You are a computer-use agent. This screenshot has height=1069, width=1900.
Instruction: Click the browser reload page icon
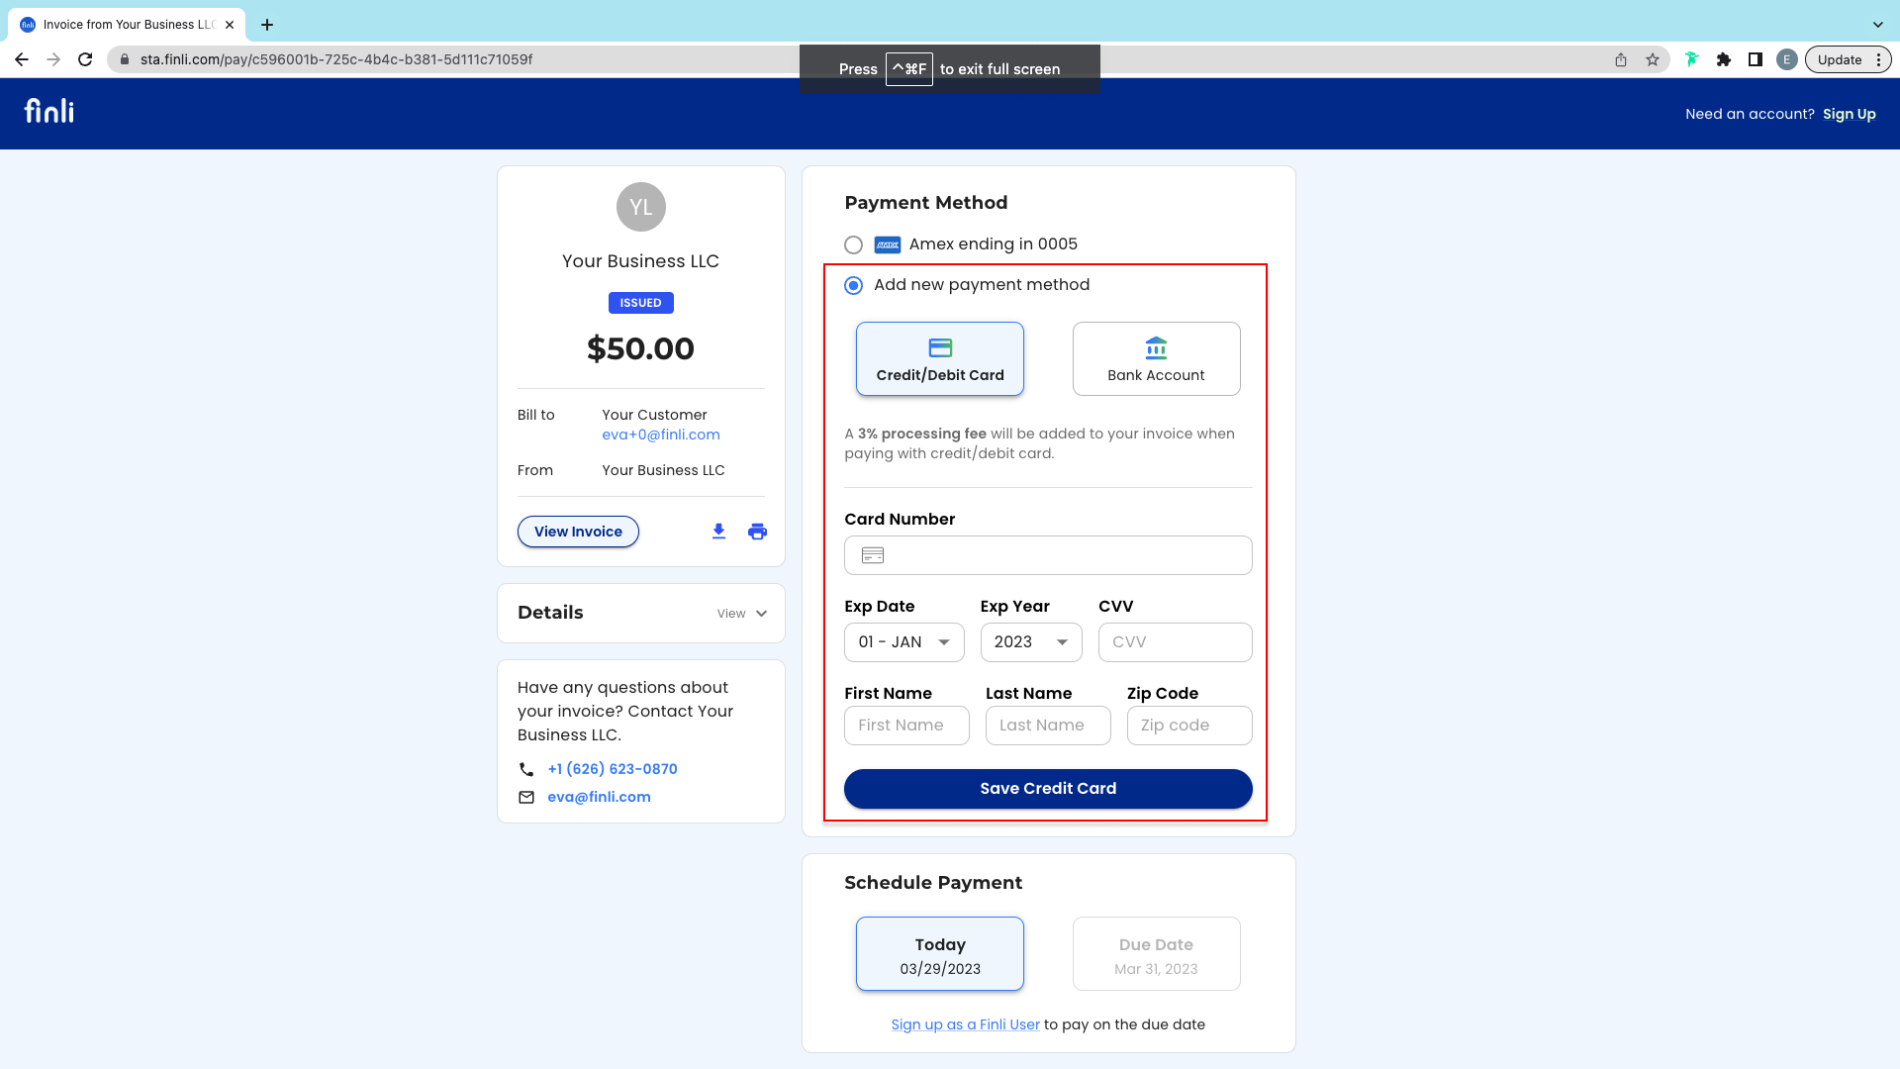point(85,59)
